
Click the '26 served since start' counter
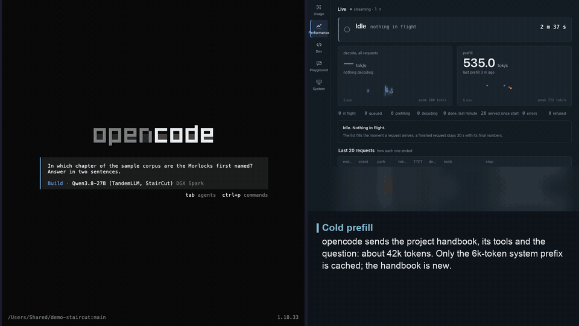pos(499,113)
